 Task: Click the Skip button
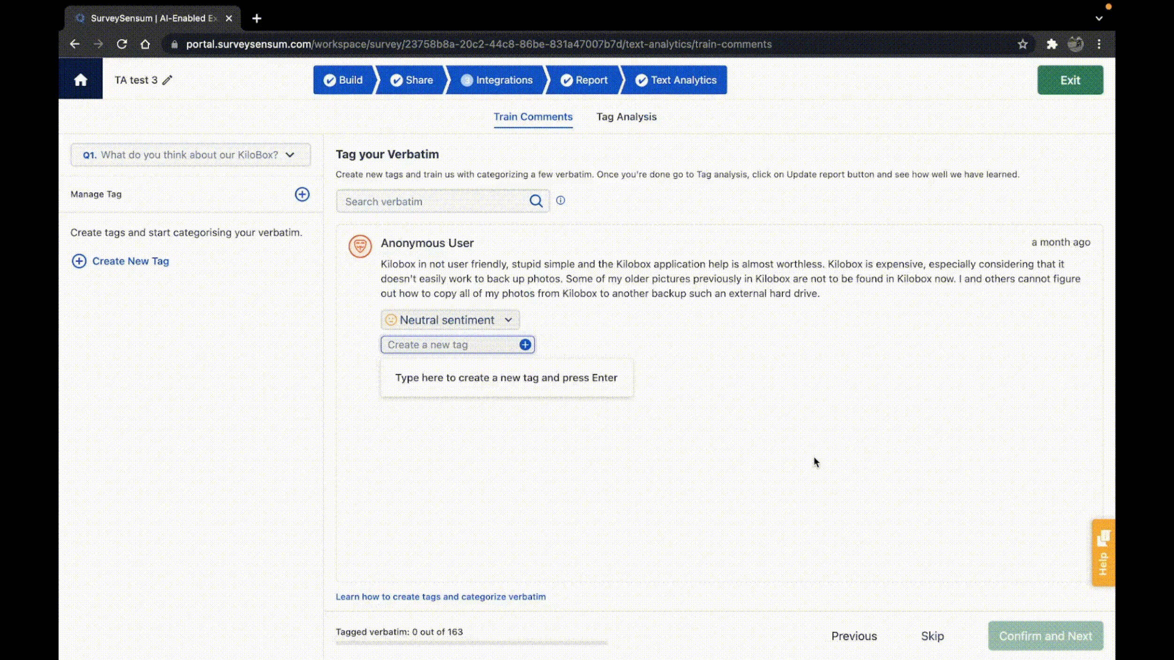click(x=932, y=636)
